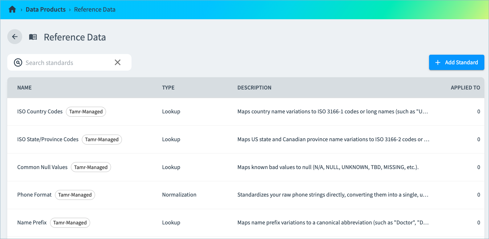Image resolution: width=489 pixels, height=239 pixels.
Task: Click the Reference Data page title
Action: point(75,37)
